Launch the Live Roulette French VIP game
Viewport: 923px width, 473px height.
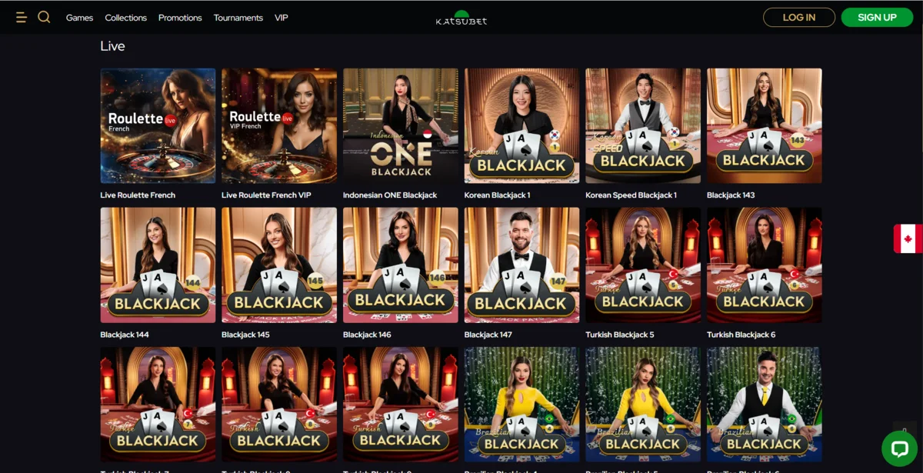[x=279, y=125]
